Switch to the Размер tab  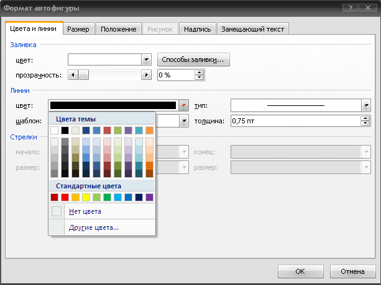pyautogui.click(x=78, y=29)
